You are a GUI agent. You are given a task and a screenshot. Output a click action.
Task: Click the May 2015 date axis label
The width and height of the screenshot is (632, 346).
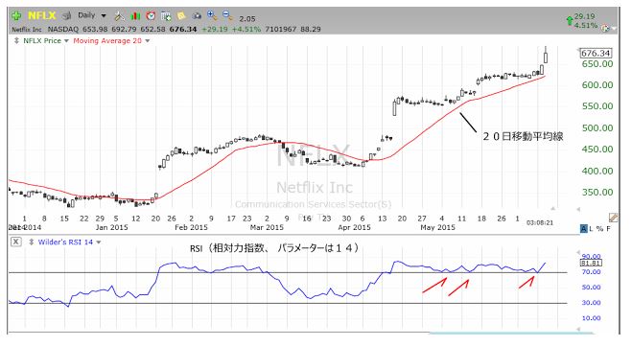[x=437, y=227]
